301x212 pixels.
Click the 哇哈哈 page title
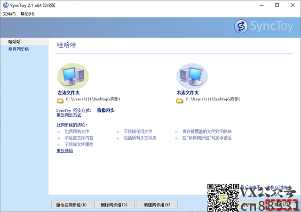[x=67, y=45]
